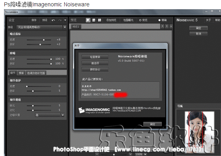
Task: Open the 完全(较强亮度噪点) preset combo box
Action: click(x=40, y=27)
